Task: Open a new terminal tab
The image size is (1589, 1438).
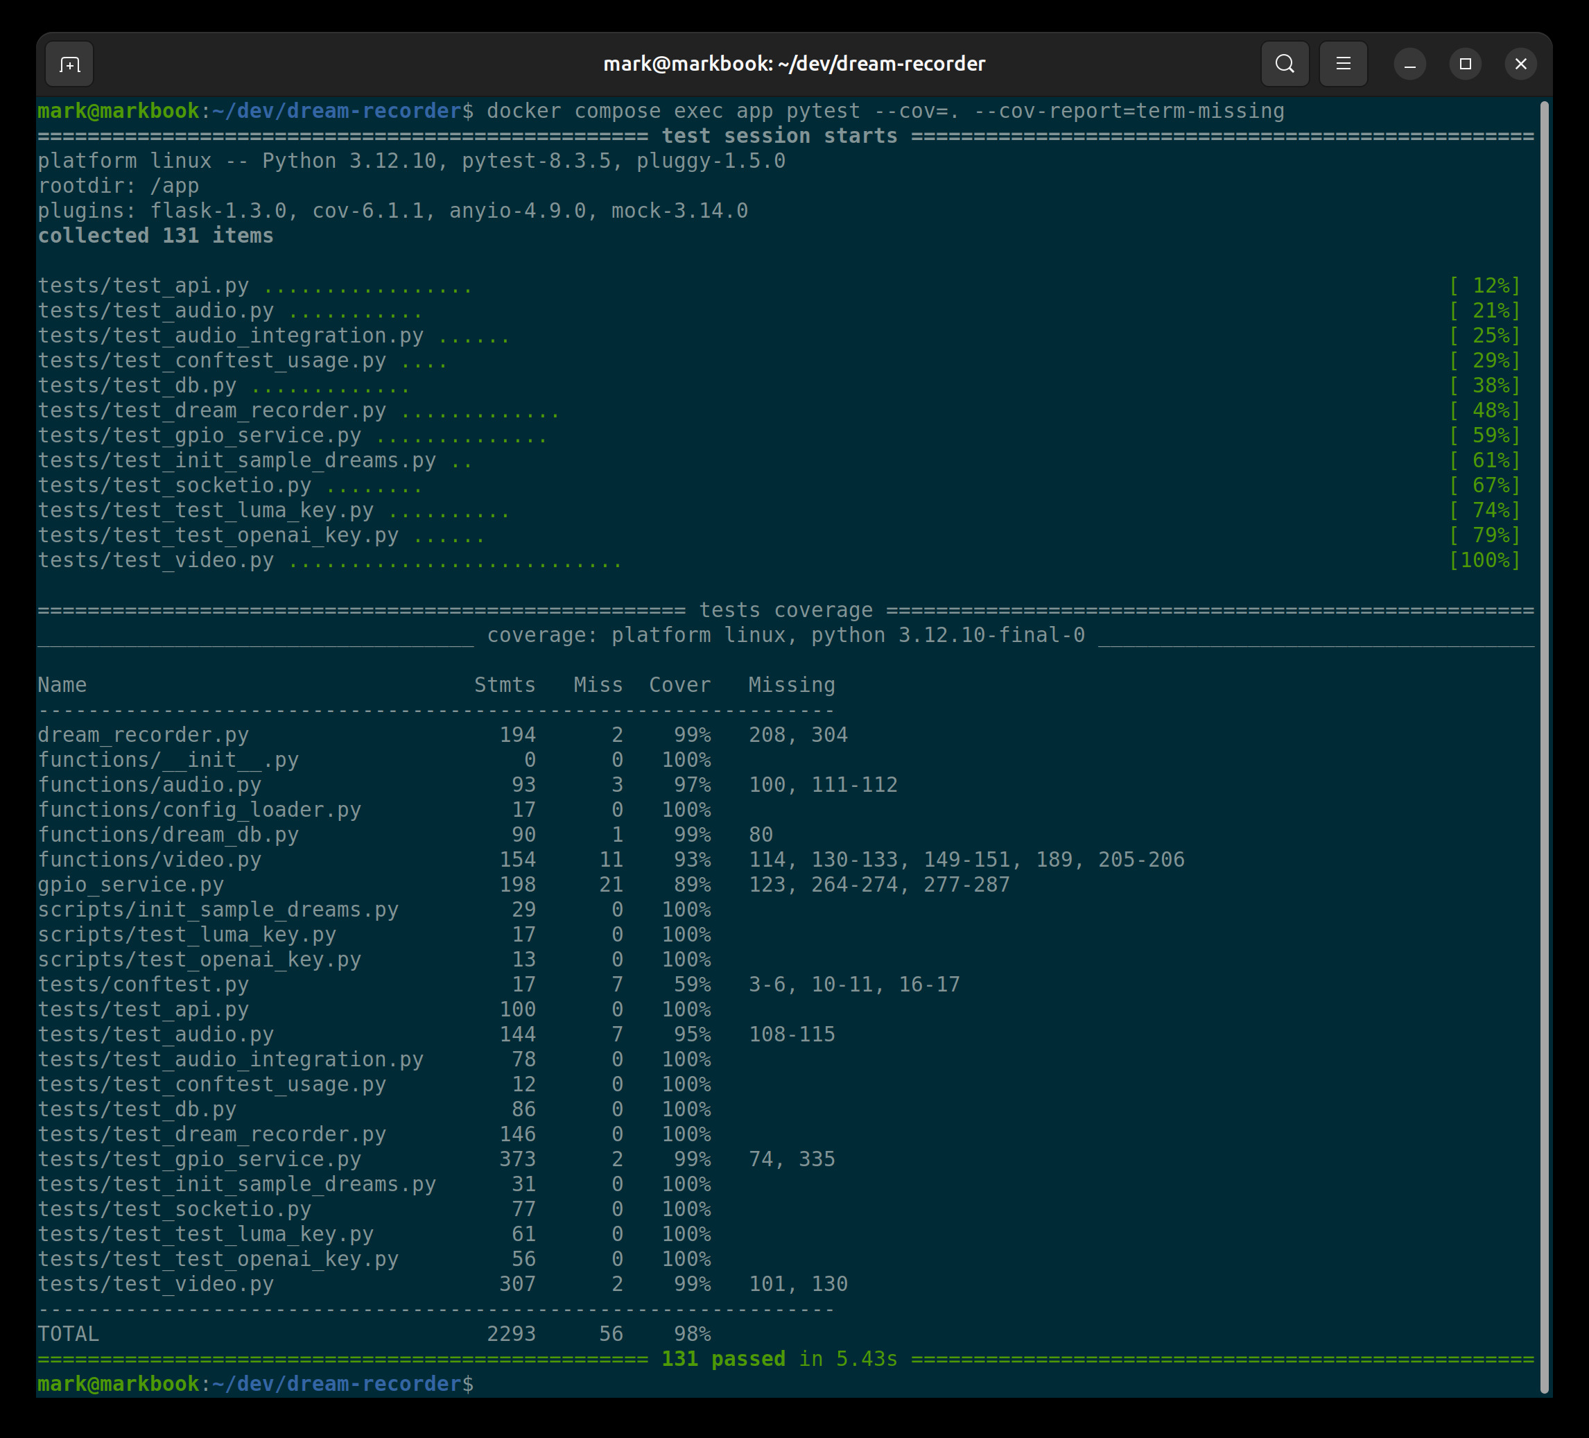Action: pyautogui.click(x=69, y=64)
